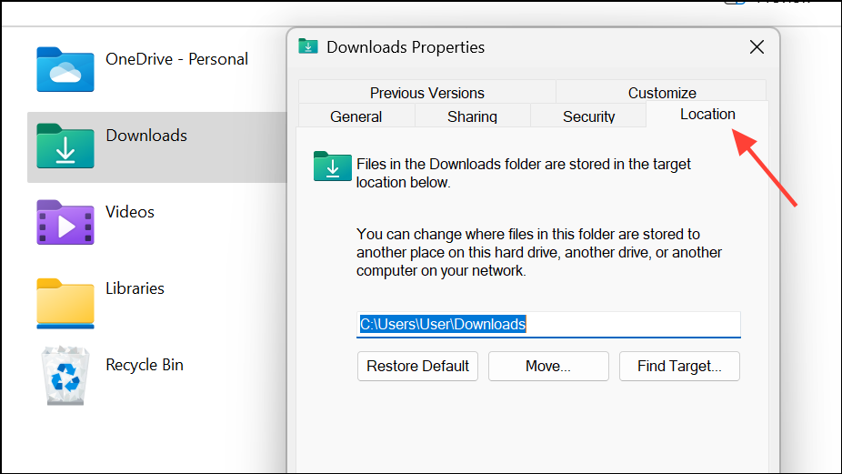Select the Location tab
842x474 pixels.
[707, 114]
